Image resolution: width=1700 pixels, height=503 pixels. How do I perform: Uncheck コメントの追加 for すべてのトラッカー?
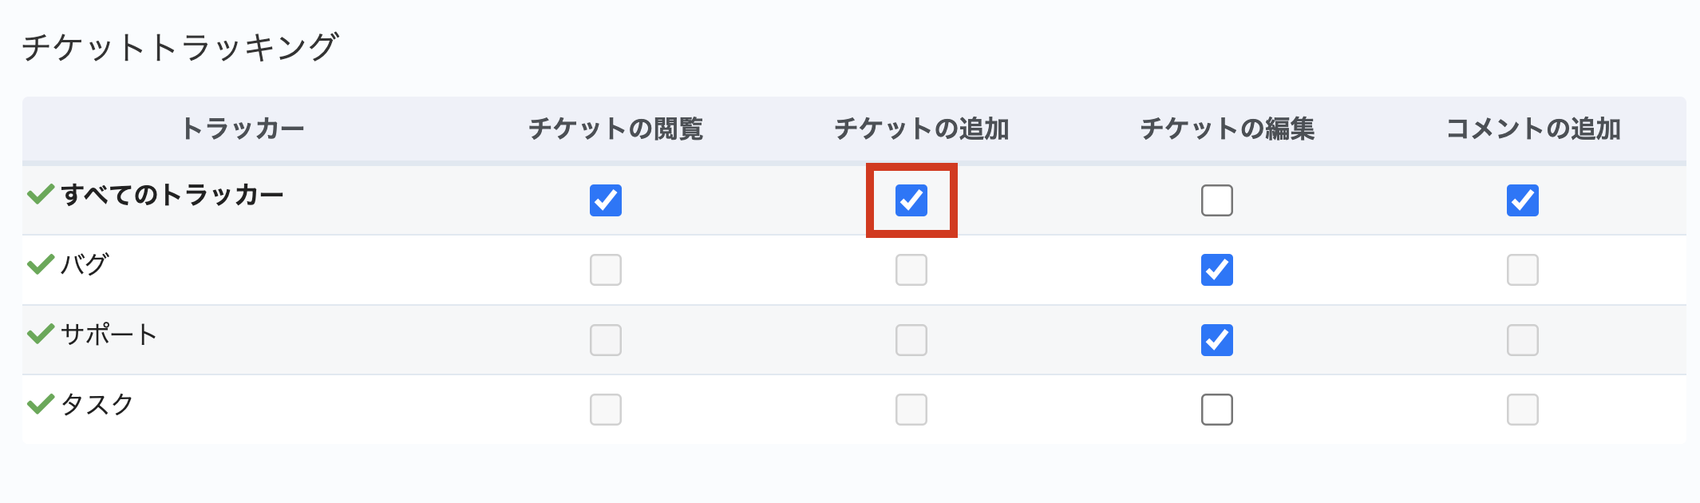pos(1523,200)
